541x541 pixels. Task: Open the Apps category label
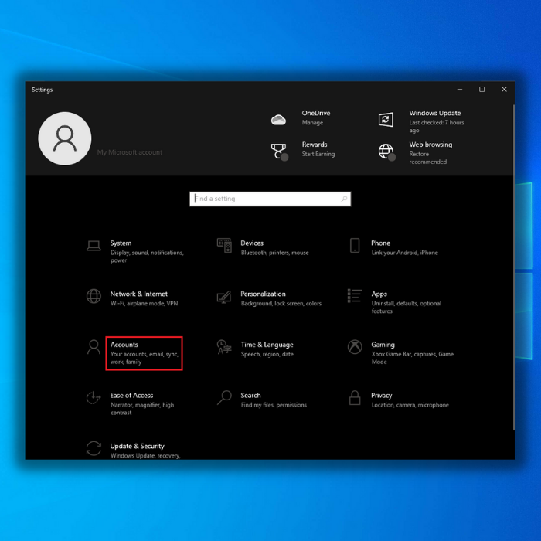coord(379,294)
